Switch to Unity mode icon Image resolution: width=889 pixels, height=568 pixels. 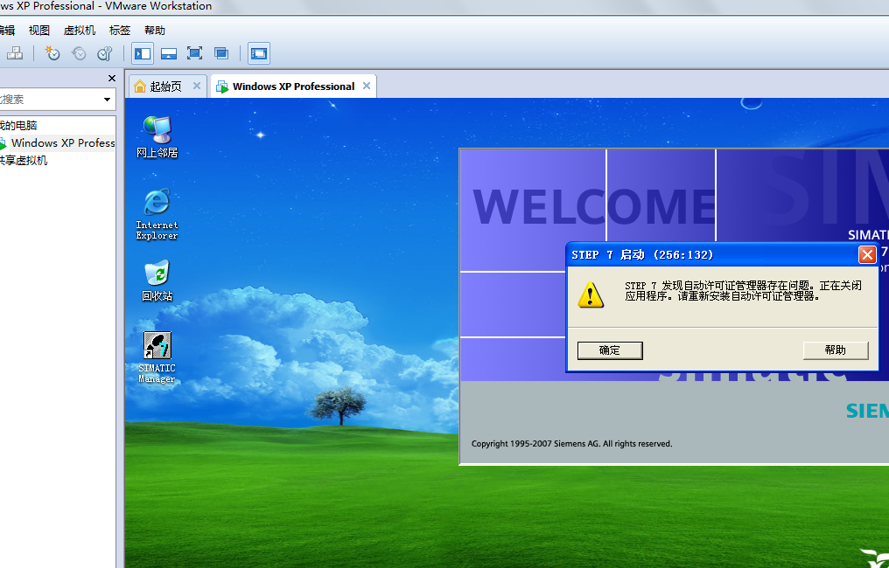tap(221, 53)
